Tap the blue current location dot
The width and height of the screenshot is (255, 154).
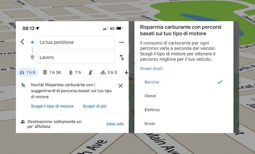[32, 42]
